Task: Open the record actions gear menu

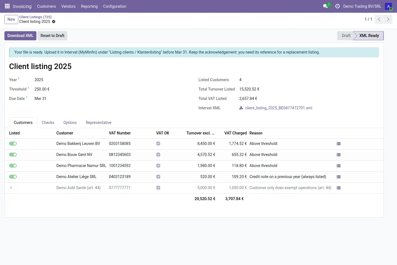Action: [54, 22]
